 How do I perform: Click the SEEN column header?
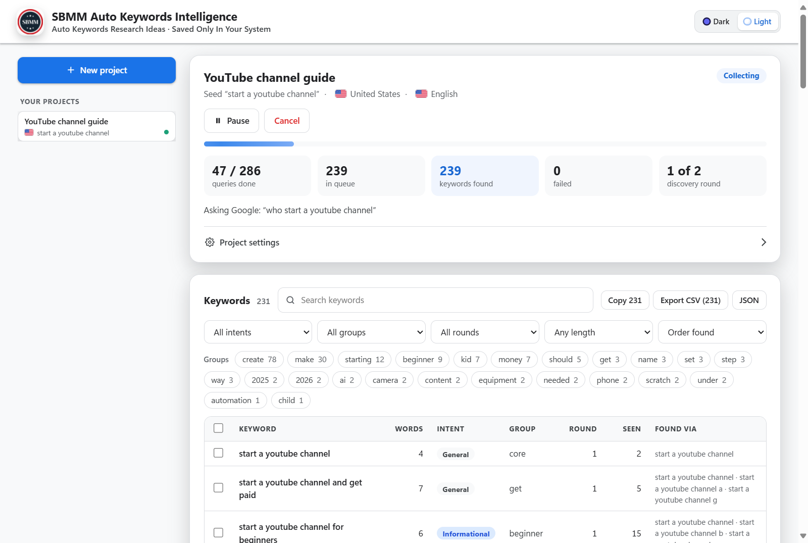click(631, 429)
